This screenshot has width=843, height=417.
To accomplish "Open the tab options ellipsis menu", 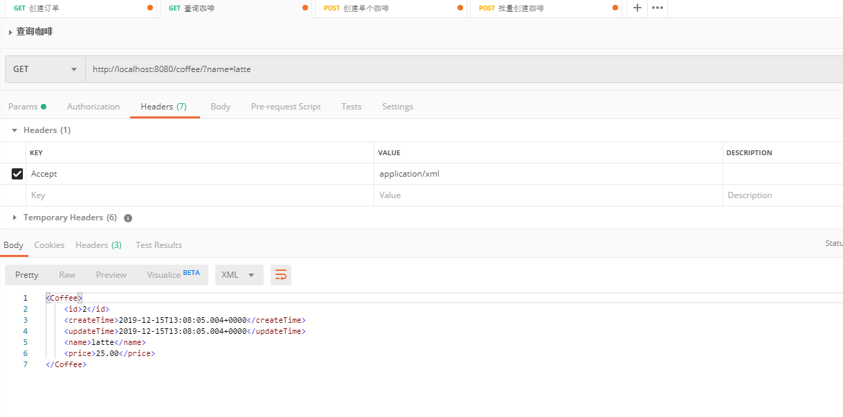I will [x=658, y=8].
